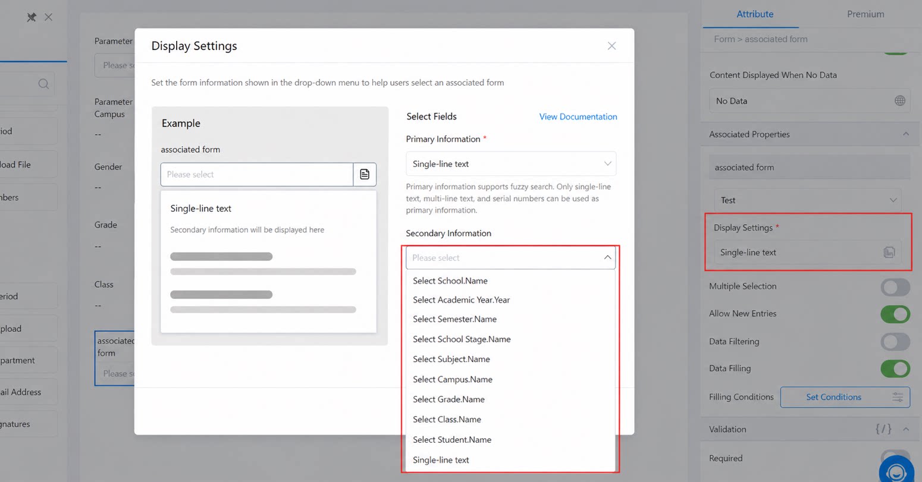Choose Select Campus.Name from the list
The height and width of the screenshot is (482, 922).
tap(452, 379)
